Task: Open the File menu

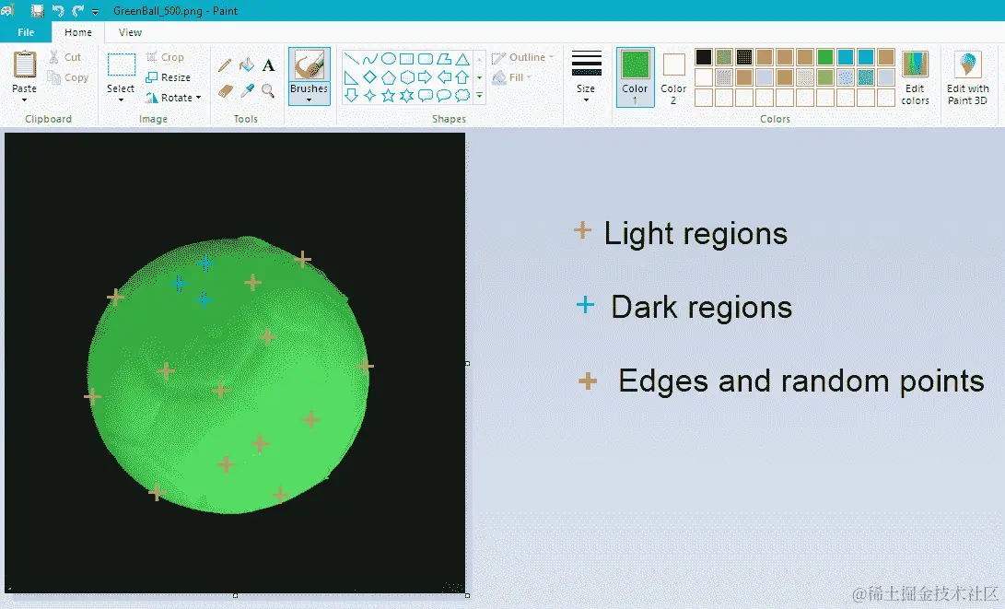Action: 27,32
